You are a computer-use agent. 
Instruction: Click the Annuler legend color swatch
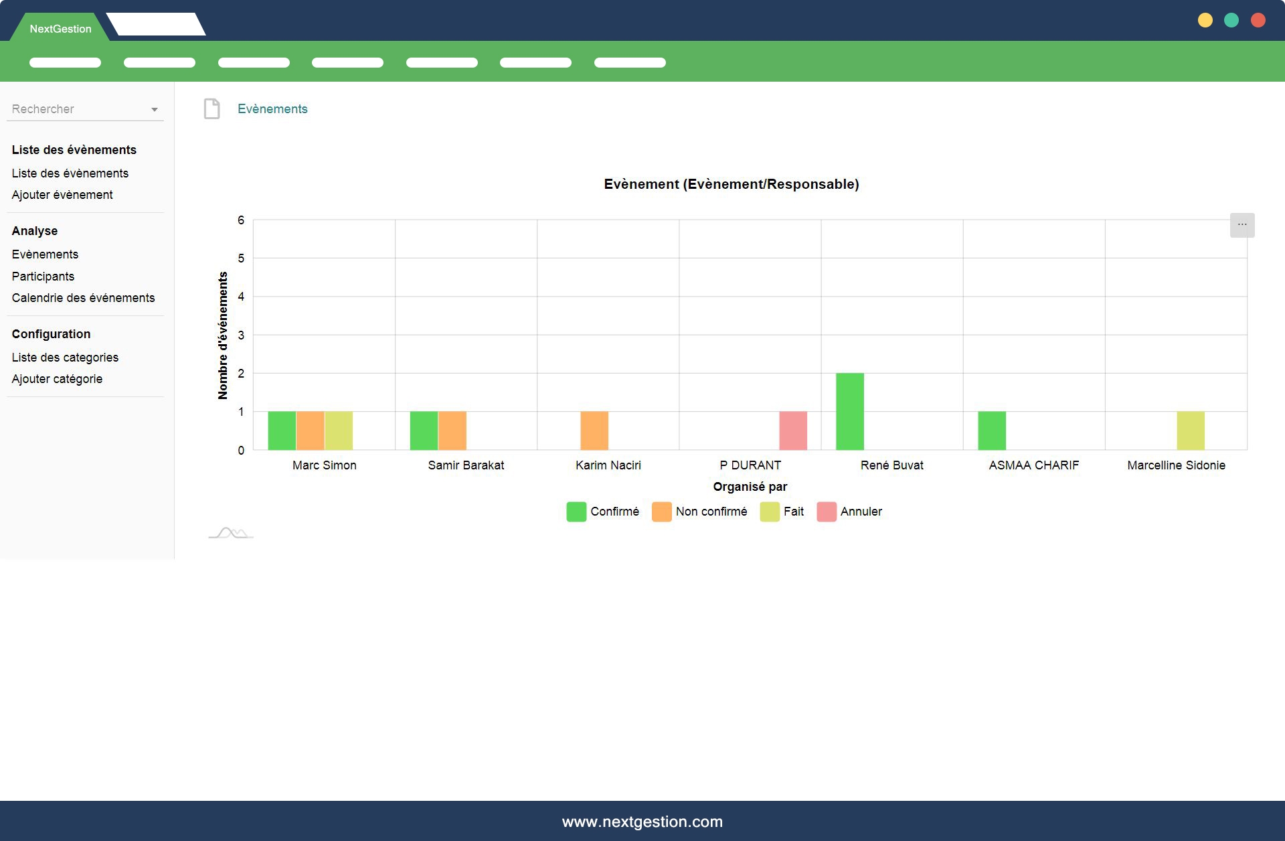(827, 512)
